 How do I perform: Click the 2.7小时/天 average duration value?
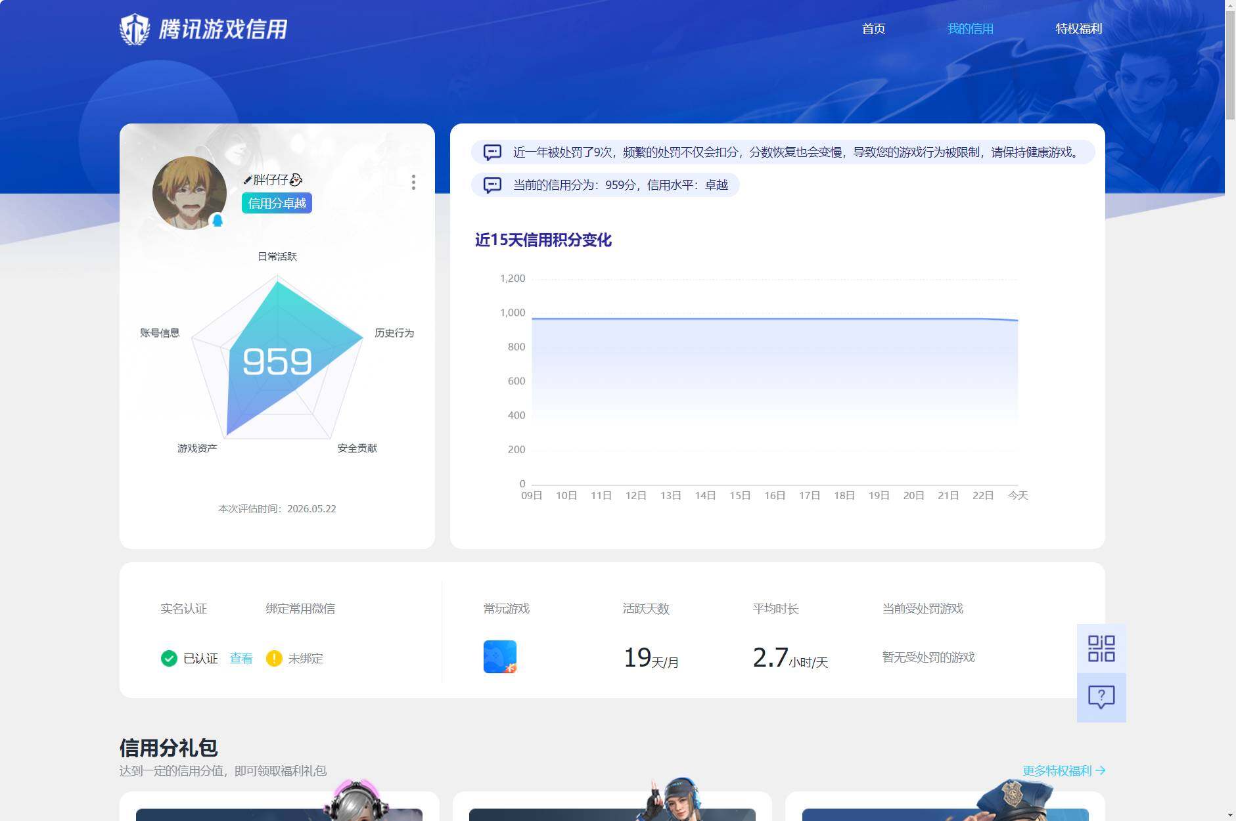790,657
